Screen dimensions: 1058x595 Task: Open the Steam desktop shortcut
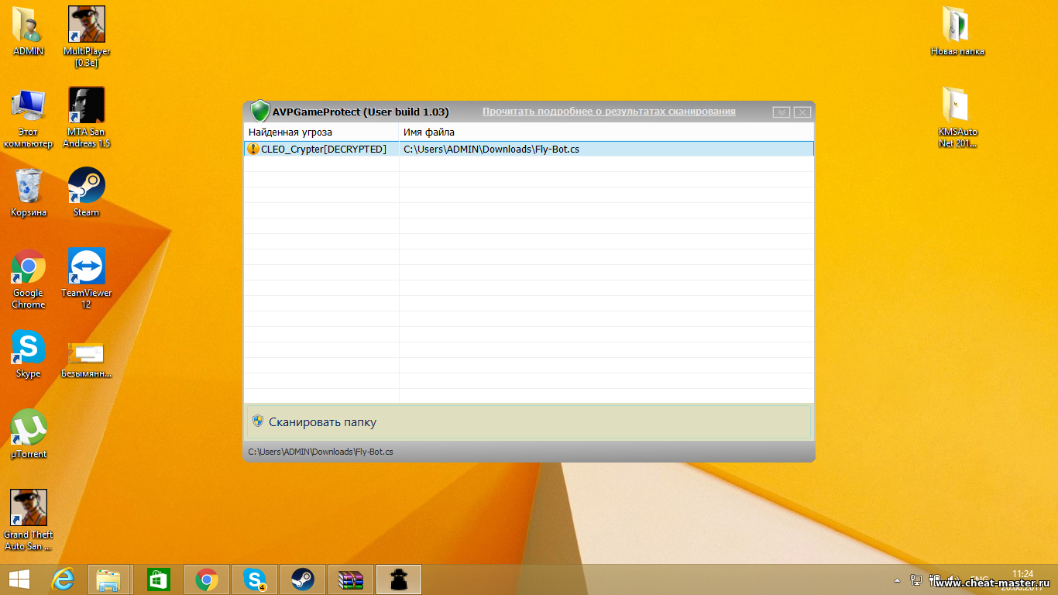86,191
